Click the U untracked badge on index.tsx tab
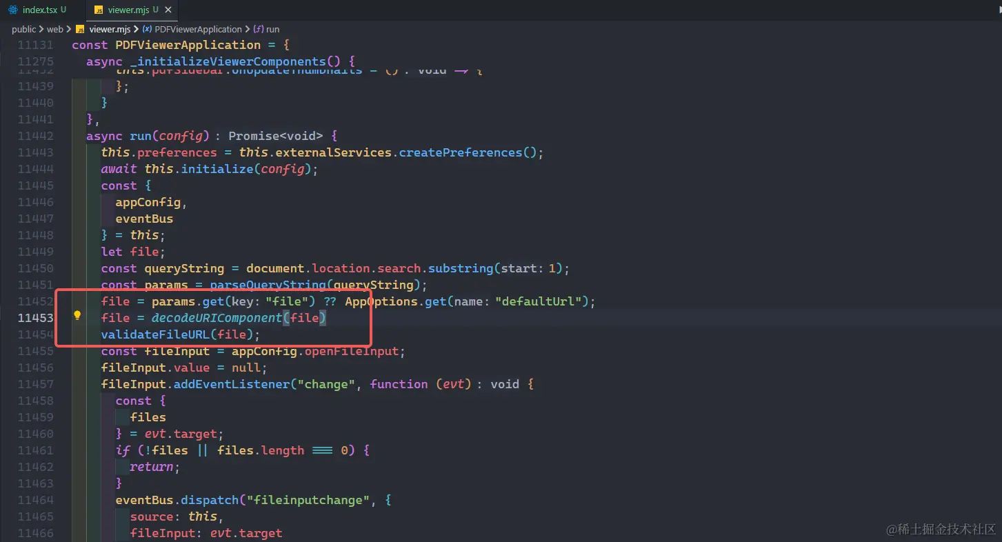 [x=65, y=10]
